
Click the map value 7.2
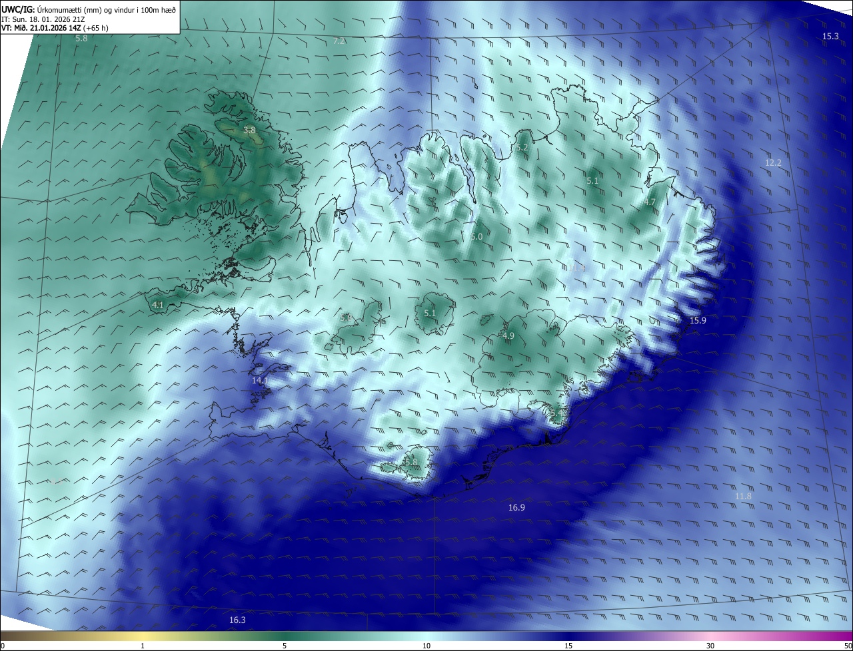pyautogui.click(x=339, y=41)
